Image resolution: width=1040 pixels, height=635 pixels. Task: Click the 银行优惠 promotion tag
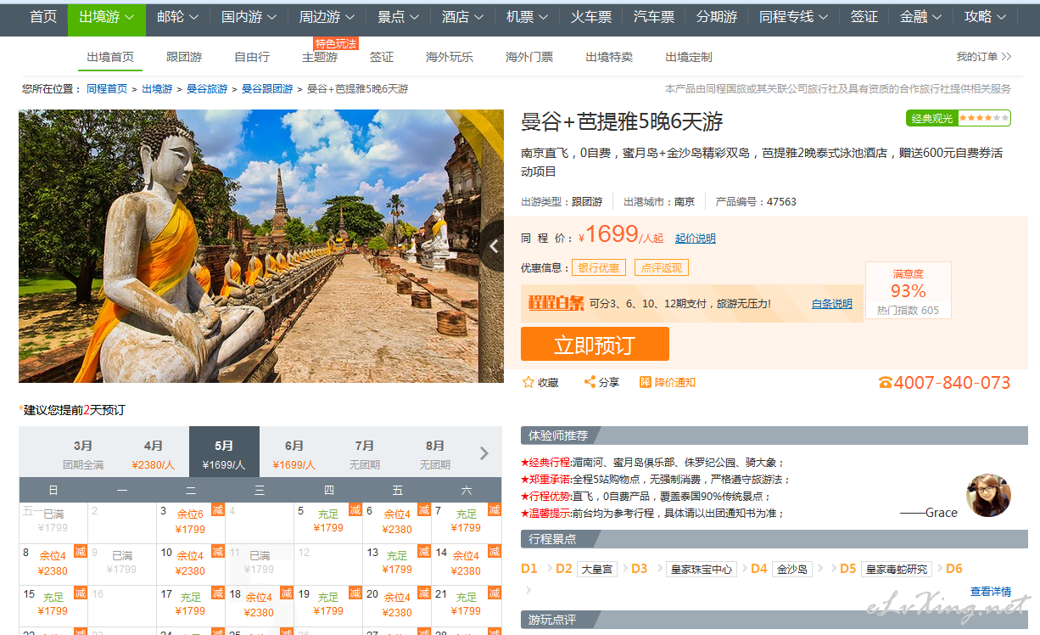[x=599, y=267]
